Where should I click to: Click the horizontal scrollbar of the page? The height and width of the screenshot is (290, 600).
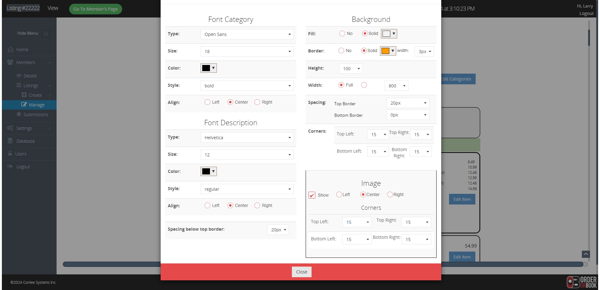tap(323, 264)
